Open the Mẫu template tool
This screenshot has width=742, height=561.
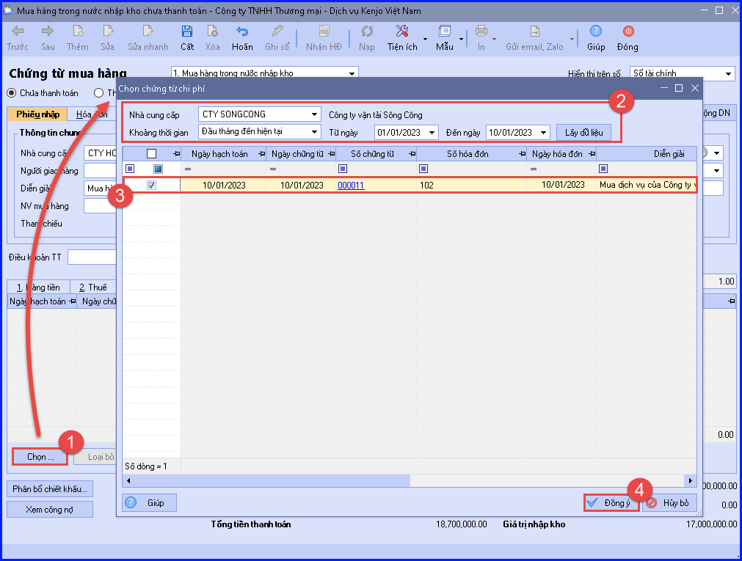444,38
